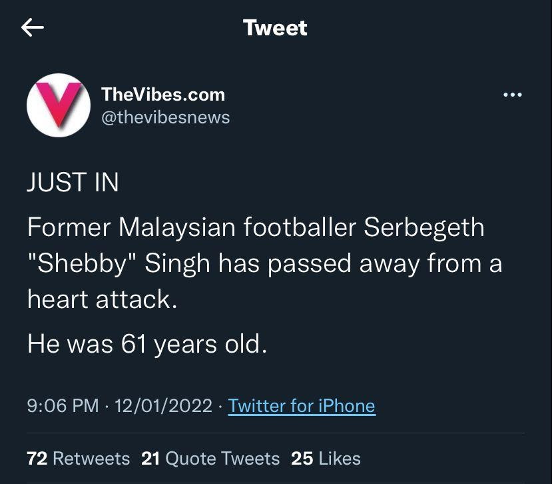Screen dimensions: 552x484
Task: Click the pink V logo
Action: 58,105
